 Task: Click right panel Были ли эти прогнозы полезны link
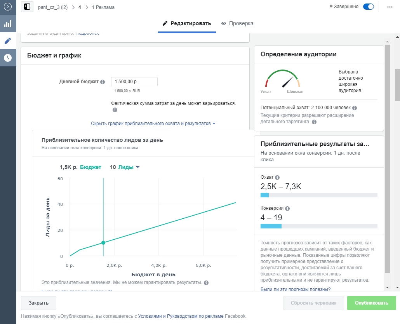pyautogui.click(x=296, y=289)
